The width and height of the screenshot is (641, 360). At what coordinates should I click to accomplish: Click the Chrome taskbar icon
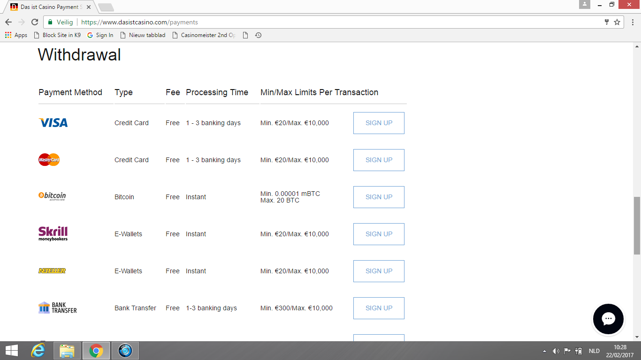[96, 351]
